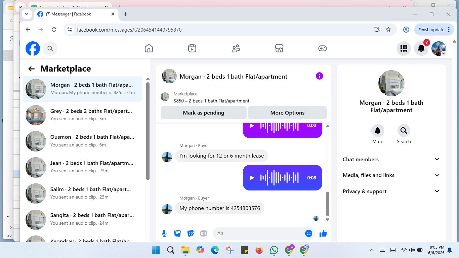
Task: Click the Mark as pending button
Action: (204, 113)
